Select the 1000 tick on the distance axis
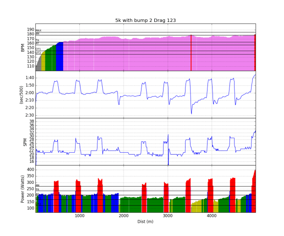The width and height of the screenshot is (284, 236). pos(80,215)
